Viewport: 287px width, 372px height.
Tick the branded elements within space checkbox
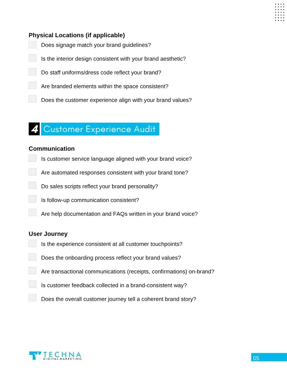[x=33, y=86]
